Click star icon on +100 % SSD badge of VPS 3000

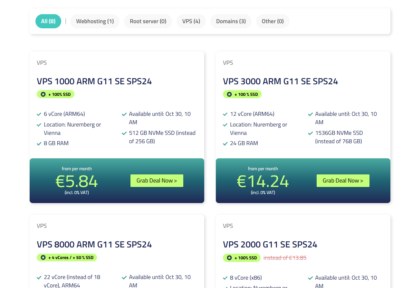(229, 94)
